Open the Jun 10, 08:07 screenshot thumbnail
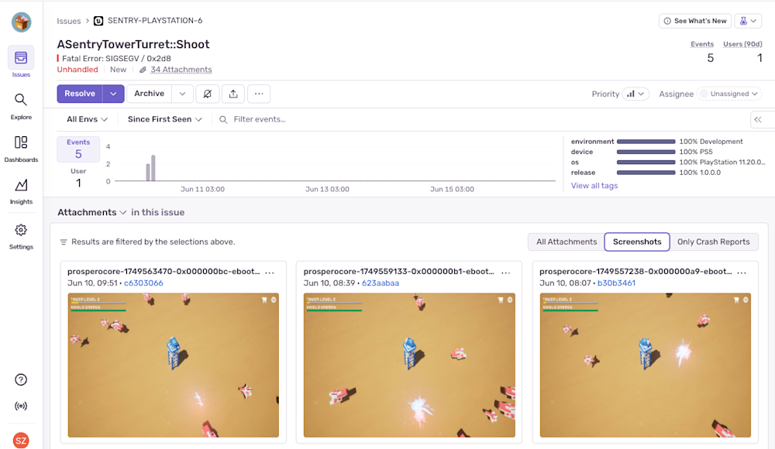Viewport: 775px width, 449px height. [x=646, y=365]
